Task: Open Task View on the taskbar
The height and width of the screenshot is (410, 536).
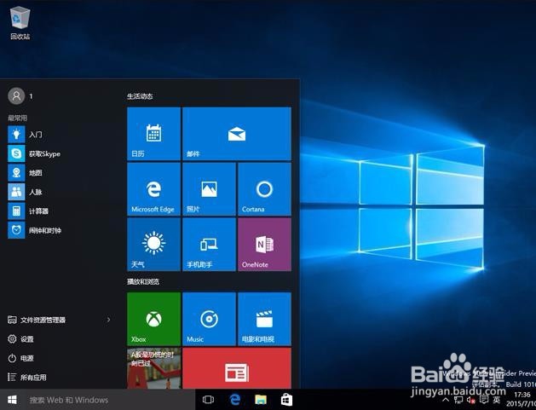Action: point(208,400)
